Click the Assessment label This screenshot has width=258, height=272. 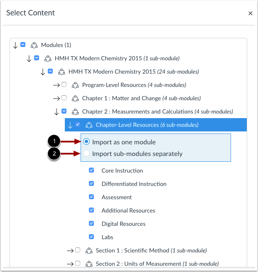tap(117, 197)
